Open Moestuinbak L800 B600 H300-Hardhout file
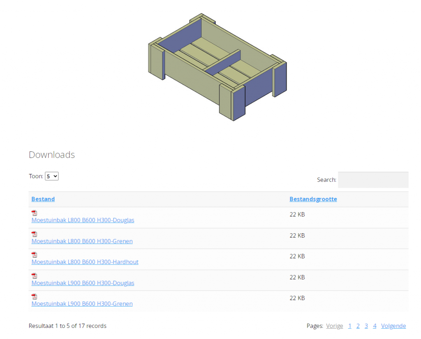Image resolution: width=421 pixels, height=339 pixels. point(85,262)
